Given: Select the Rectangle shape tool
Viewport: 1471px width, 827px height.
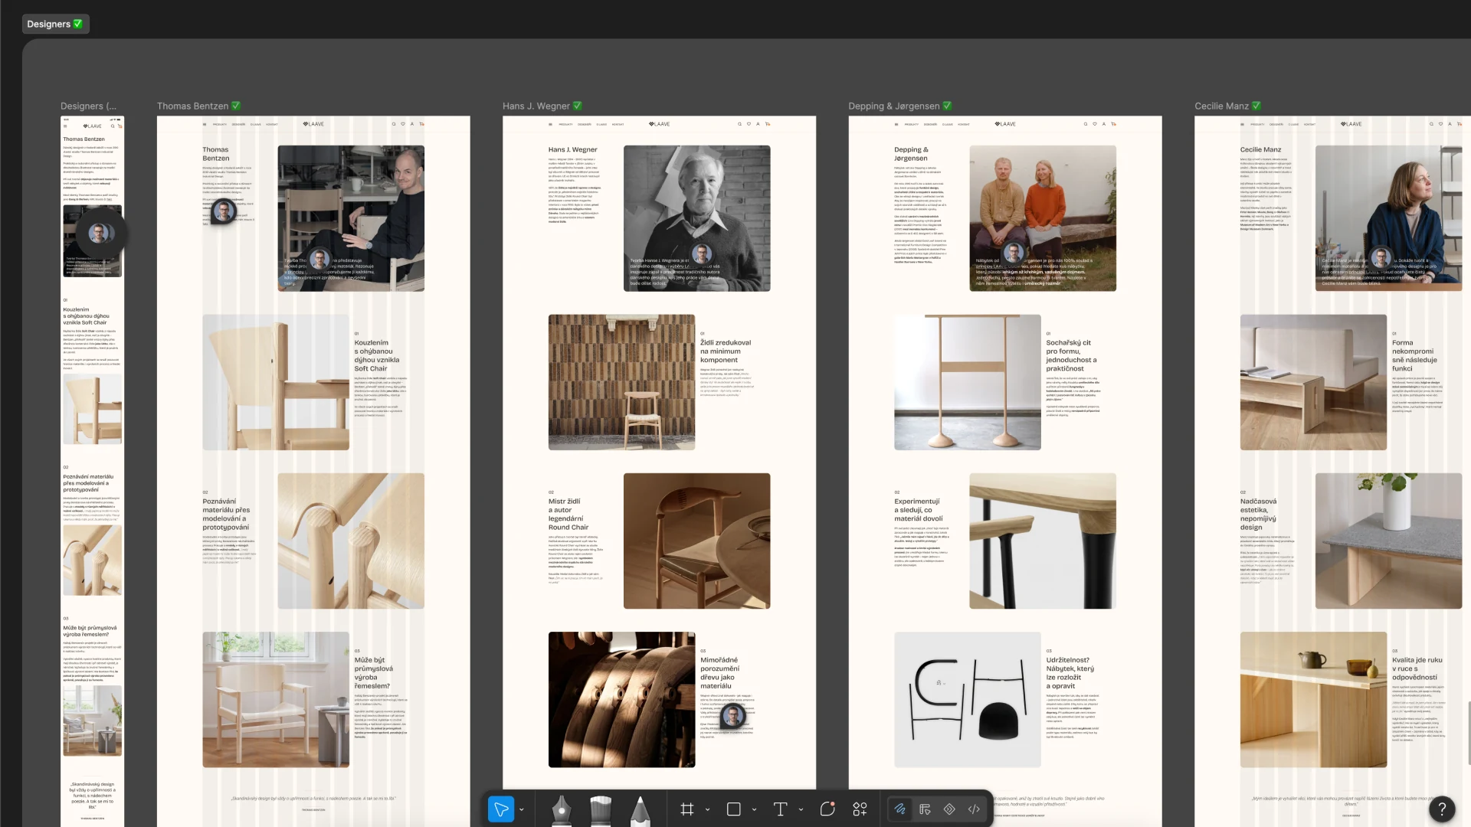Looking at the screenshot, I should pos(734,809).
